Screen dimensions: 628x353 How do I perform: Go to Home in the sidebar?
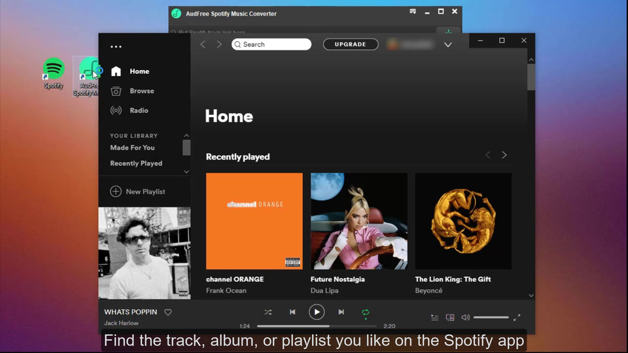[130, 71]
